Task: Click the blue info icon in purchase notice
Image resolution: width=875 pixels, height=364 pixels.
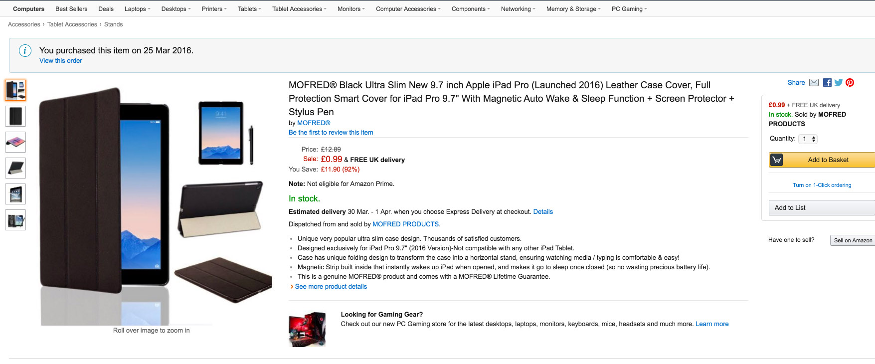Action: click(x=25, y=50)
